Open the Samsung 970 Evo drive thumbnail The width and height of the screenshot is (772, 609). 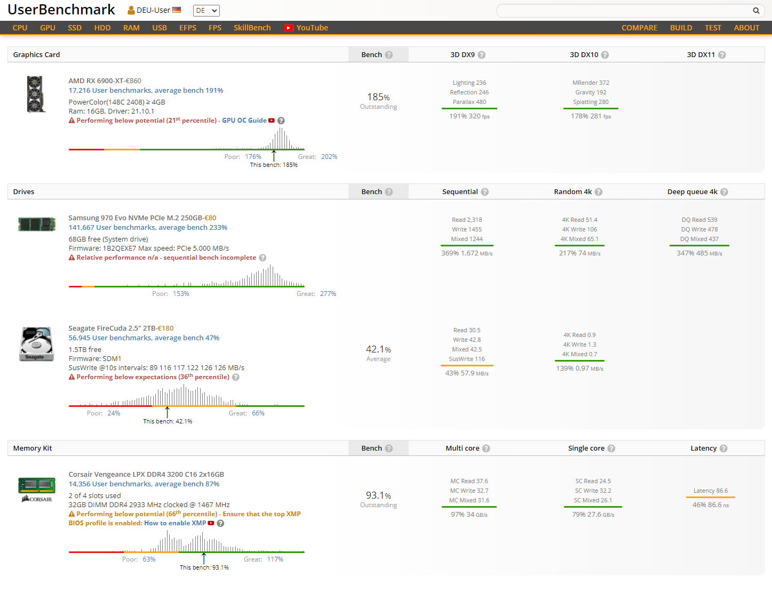[x=37, y=224]
